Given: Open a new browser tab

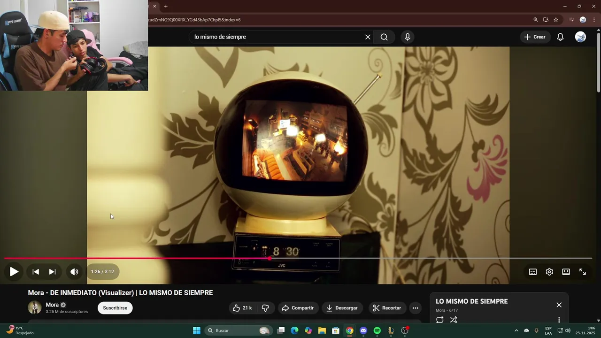Looking at the screenshot, I should coord(166,6).
